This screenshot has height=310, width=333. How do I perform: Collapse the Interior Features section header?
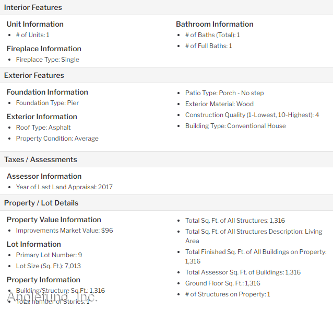pyautogui.click(x=166, y=7)
